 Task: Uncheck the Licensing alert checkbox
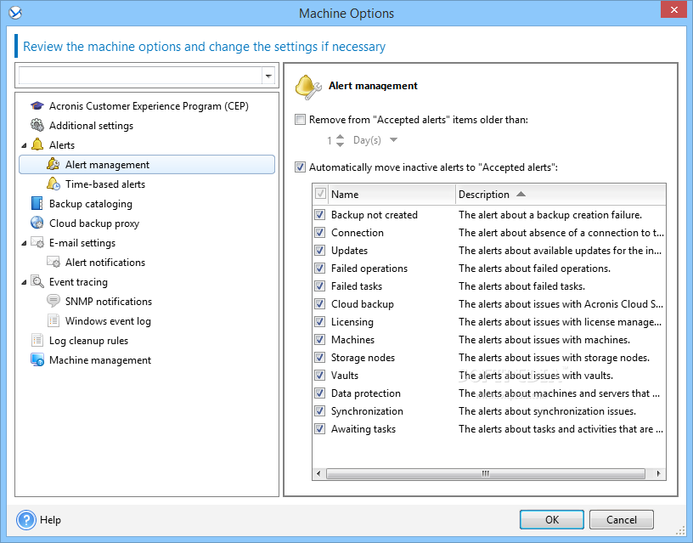(x=320, y=322)
